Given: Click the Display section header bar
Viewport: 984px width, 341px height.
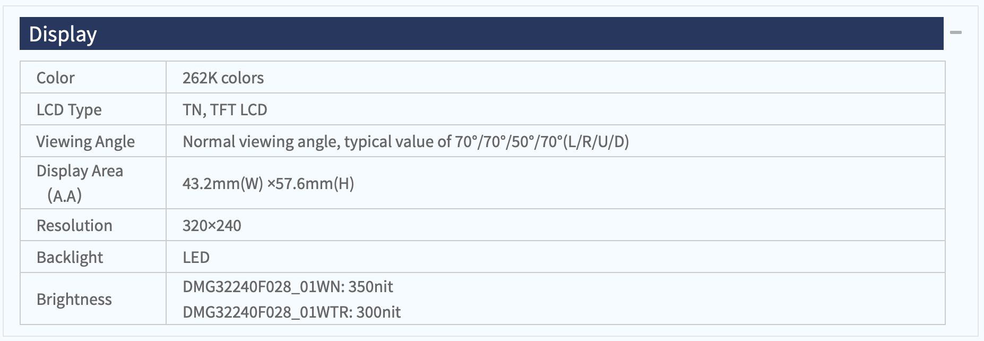Looking at the screenshot, I should [x=481, y=33].
